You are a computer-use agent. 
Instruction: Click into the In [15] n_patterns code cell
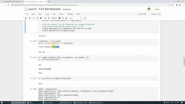tap(98, 42)
